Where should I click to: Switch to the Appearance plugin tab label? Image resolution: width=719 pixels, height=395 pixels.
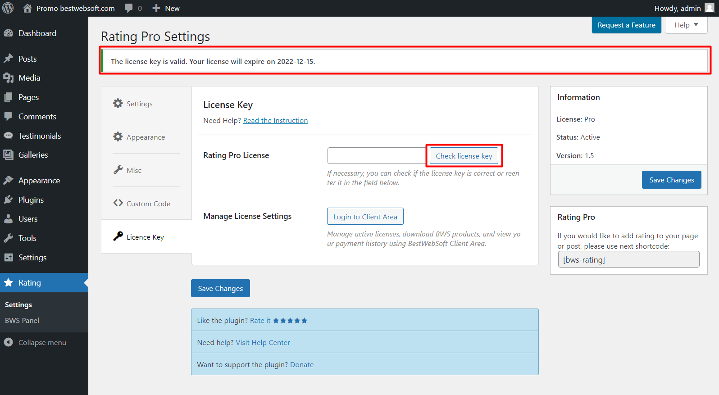click(146, 137)
